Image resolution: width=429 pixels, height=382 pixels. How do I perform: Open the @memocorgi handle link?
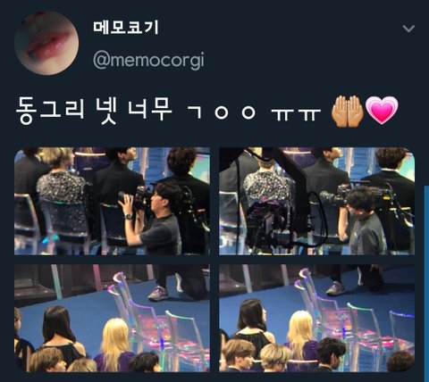148,60
